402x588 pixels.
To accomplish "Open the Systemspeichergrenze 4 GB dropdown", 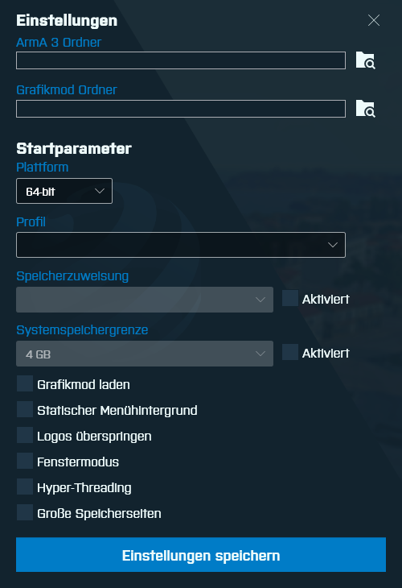I will tap(145, 354).
